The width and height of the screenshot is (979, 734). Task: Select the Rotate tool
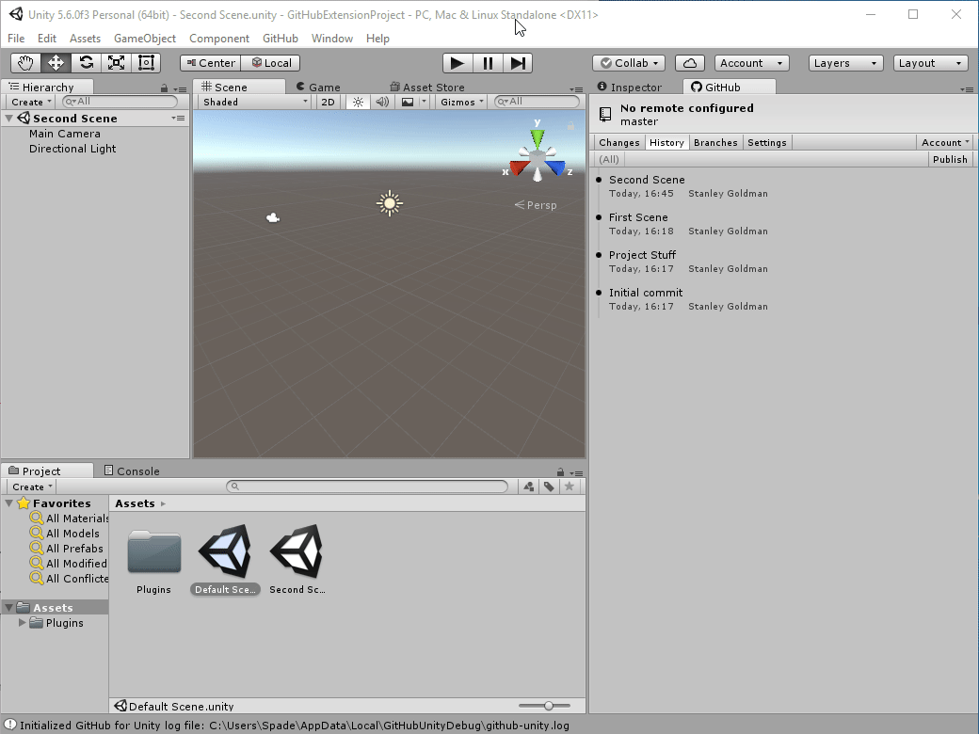[87, 63]
